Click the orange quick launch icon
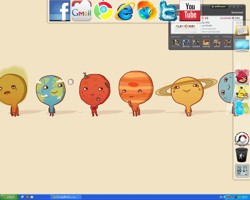 (27, 197)
